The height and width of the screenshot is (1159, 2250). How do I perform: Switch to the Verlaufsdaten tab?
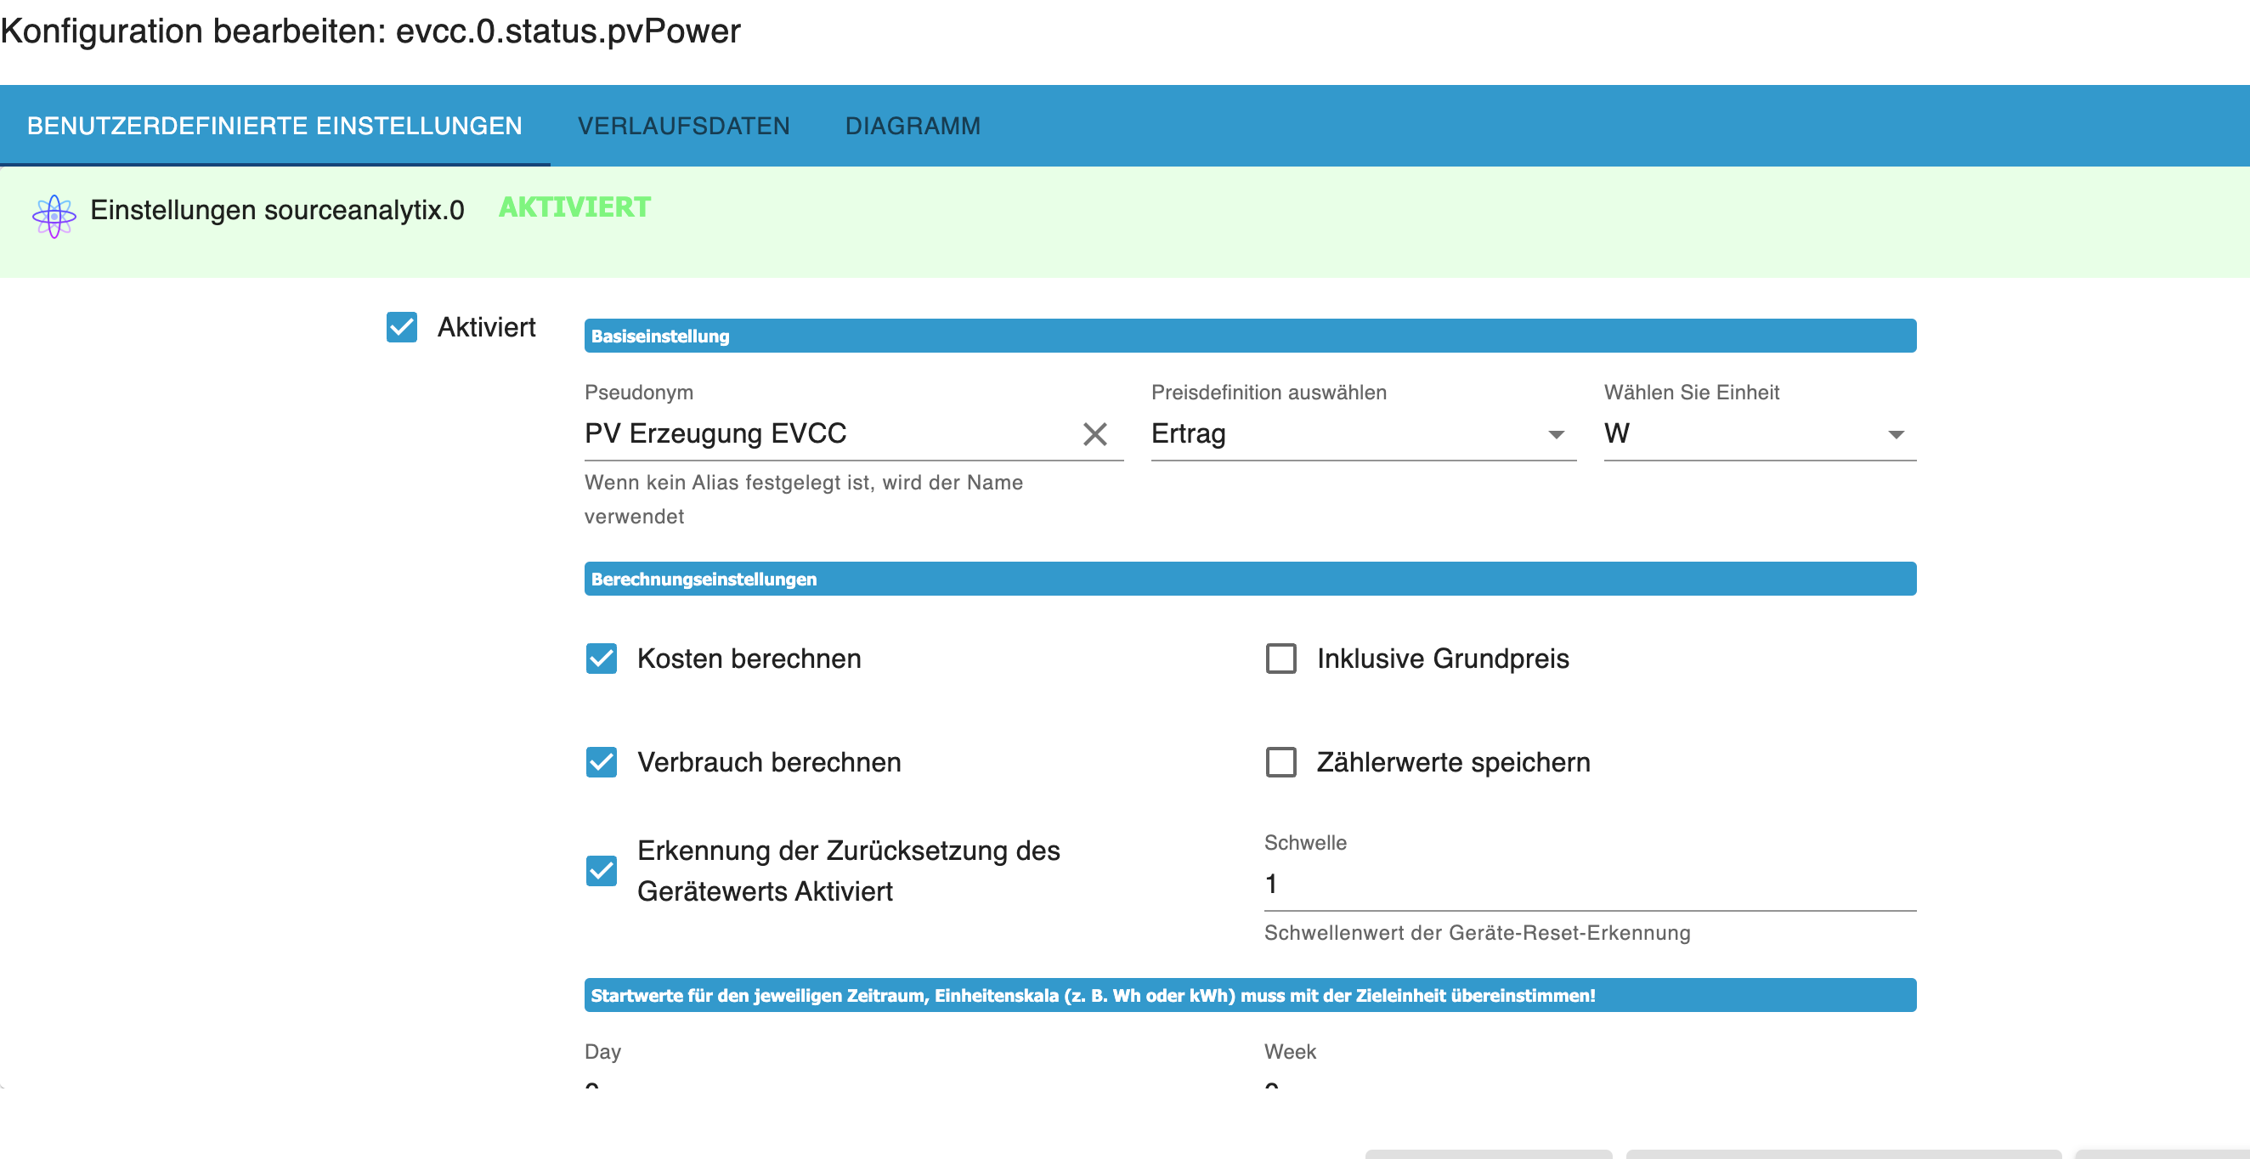(683, 126)
